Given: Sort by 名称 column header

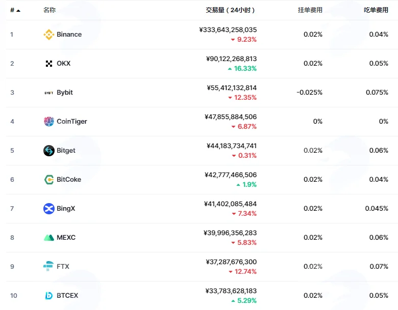Looking at the screenshot, I should tap(49, 10).
